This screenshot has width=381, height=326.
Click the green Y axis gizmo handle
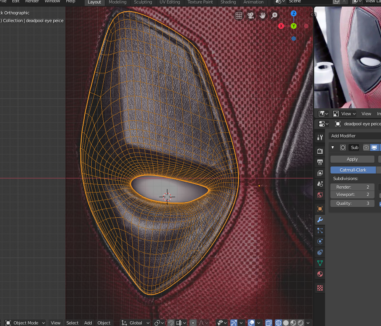[x=294, y=26]
